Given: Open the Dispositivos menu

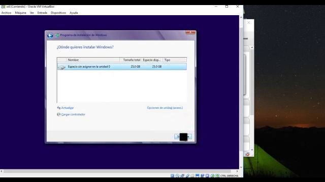Looking at the screenshot, I should 58,13.
